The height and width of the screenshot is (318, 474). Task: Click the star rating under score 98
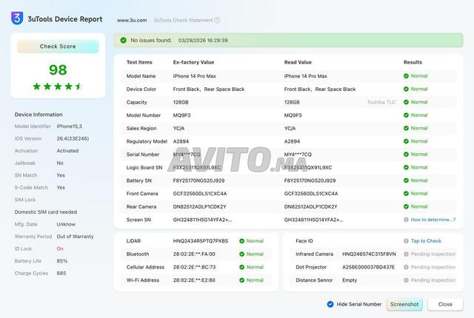[x=58, y=87]
